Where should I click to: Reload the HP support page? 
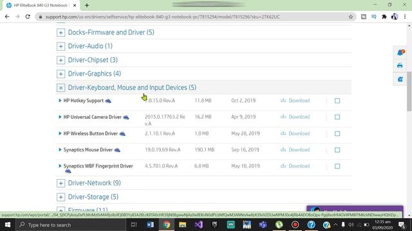click(x=28, y=17)
